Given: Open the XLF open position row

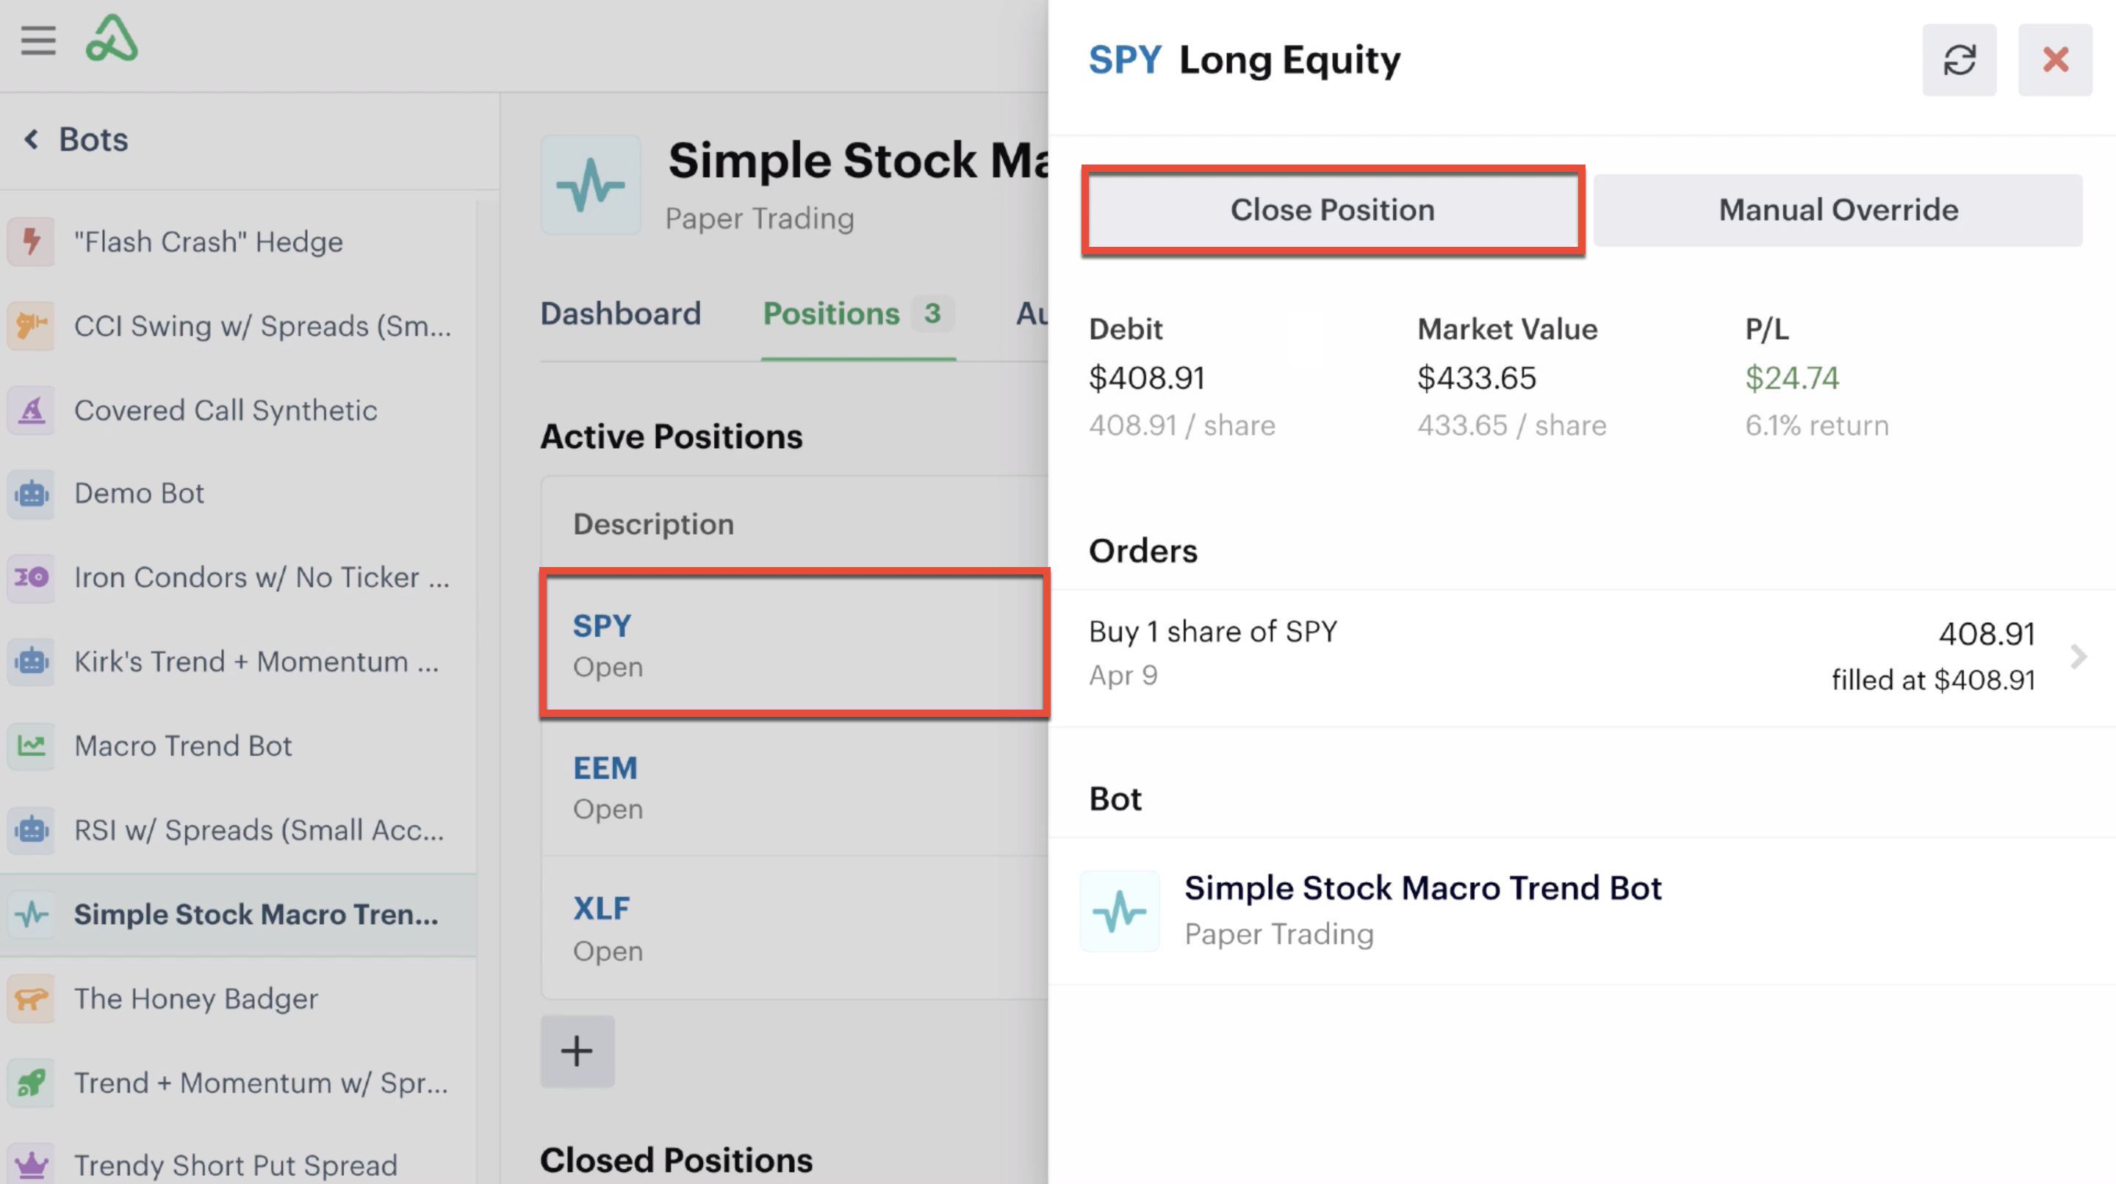Looking at the screenshot, I should click(794, 928).
